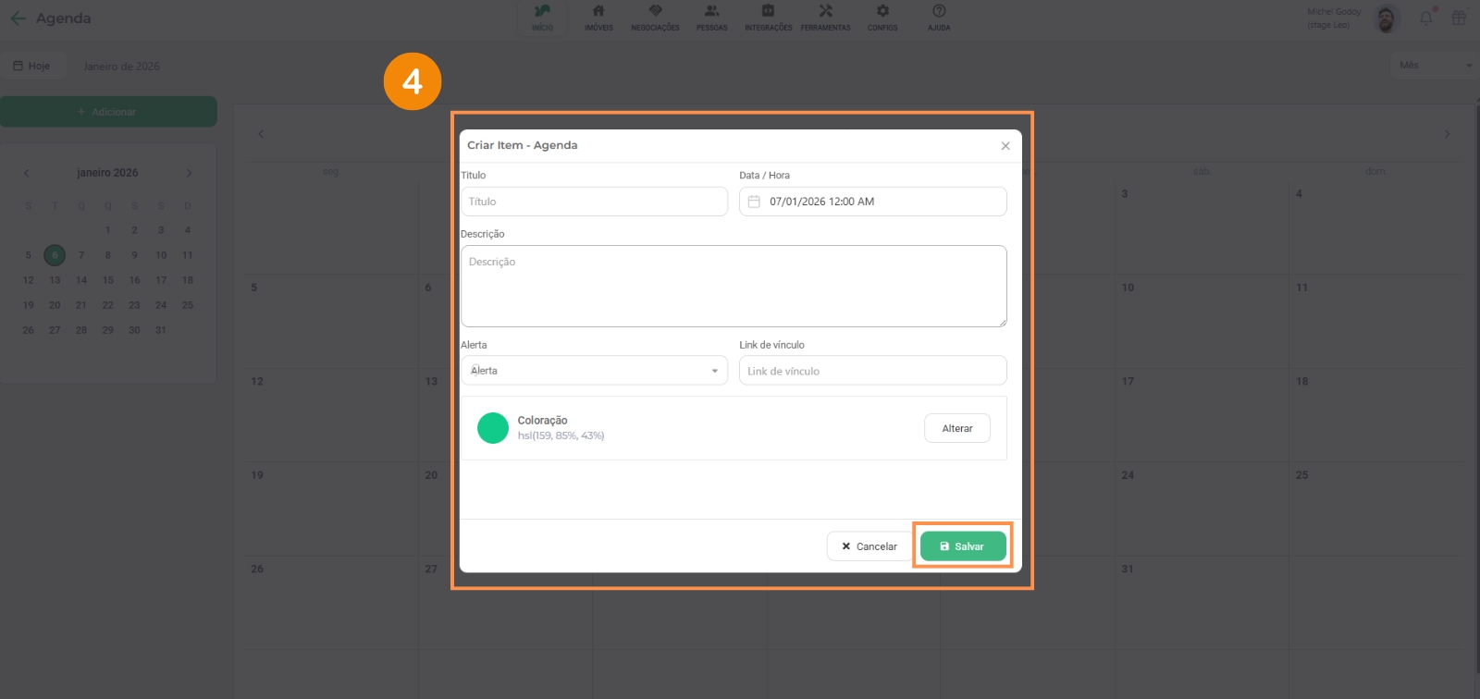1480x699 pixels.
Task: Click the Cancelar button
Action: coord(869,546)
